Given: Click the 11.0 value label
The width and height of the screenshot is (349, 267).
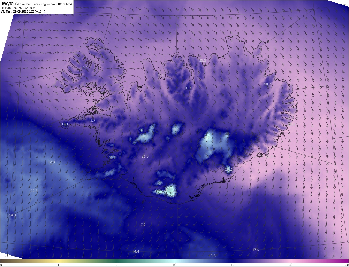Looking at the screenshot, I should pos(144,136).
